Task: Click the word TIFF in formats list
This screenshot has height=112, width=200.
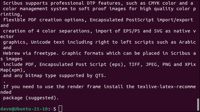Action: coord(134,64)
